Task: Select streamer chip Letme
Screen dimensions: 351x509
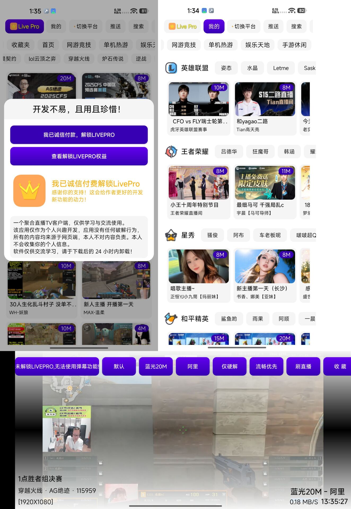Action: tap(281, 68)
